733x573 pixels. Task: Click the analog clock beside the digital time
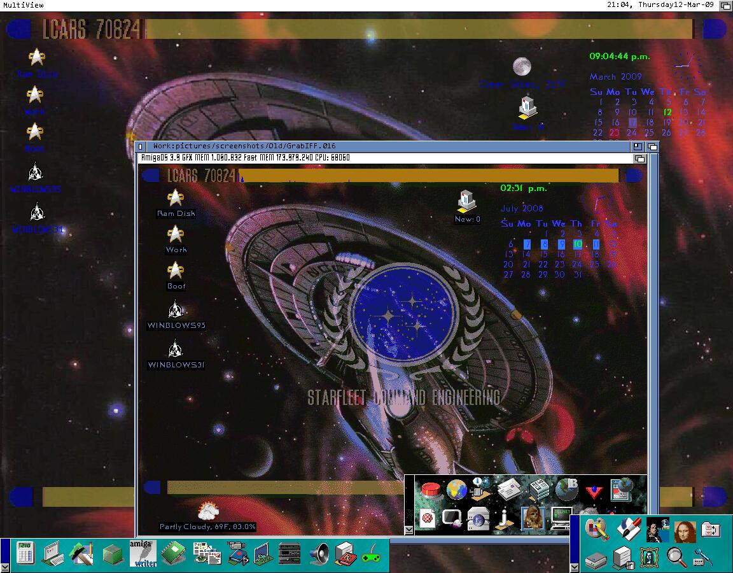tap(688, 66)
